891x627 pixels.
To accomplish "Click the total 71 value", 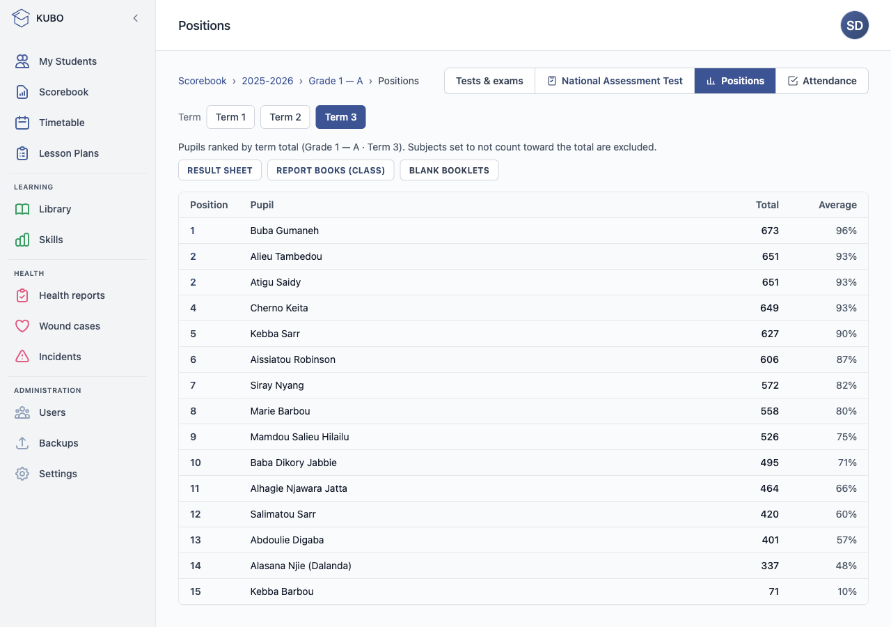I will (x=773, y=591).
